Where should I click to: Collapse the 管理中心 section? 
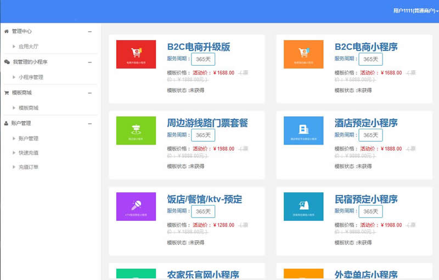(x=90, y=32)
